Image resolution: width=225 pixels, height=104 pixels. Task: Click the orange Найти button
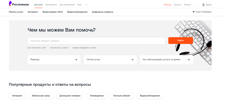(x=181, y=40)
